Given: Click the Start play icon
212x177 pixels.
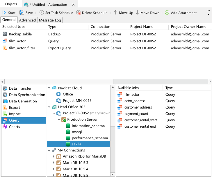Looking at the screenshot, I should tap(4, 12).
